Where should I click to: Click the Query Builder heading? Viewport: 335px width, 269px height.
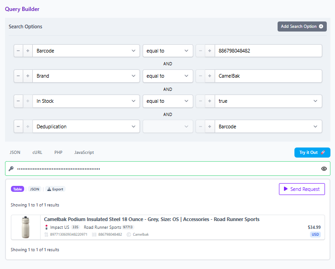coord(22,9)
